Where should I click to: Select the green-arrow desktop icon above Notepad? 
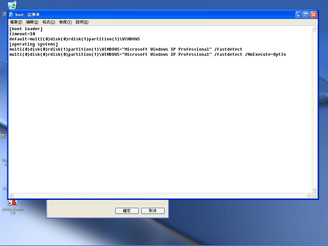pyautogui.click(x=12, y=5)
